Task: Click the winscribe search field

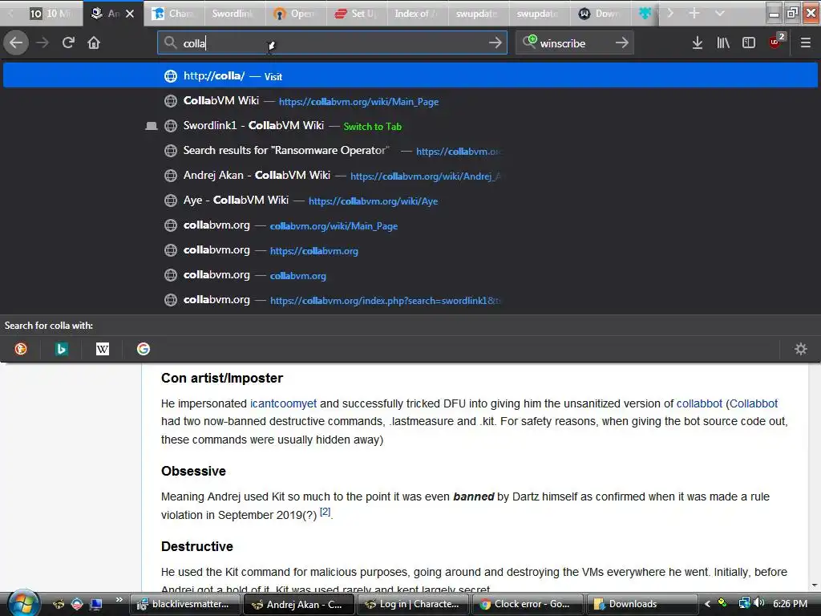Action: (574, 43)
